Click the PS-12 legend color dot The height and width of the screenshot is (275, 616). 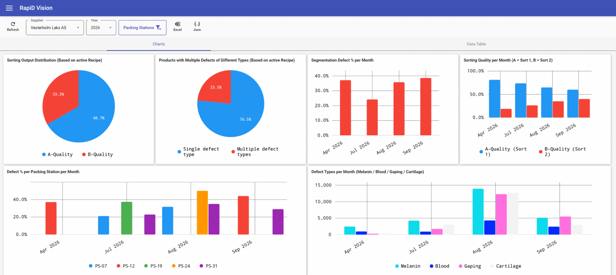click(x=118, y=266)
